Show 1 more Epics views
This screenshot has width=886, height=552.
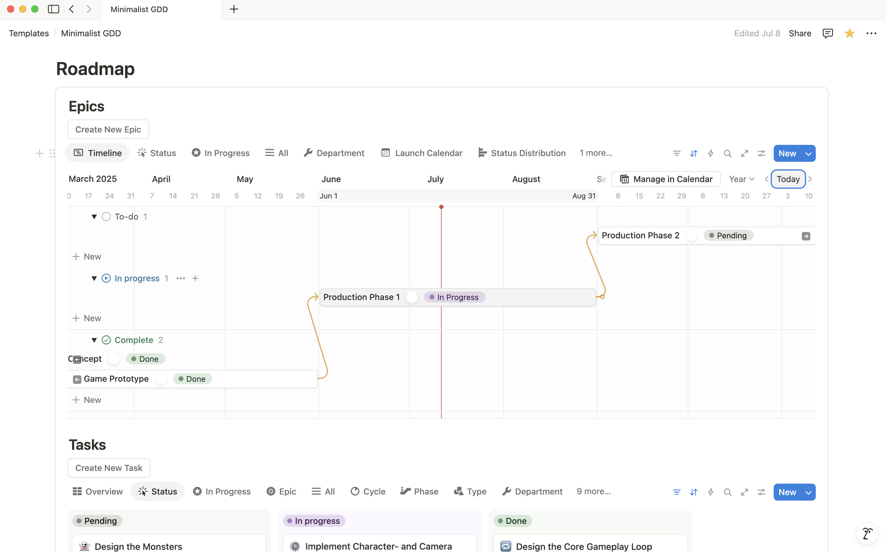point(596,153)
